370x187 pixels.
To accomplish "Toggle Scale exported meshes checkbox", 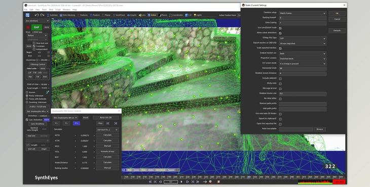I will (280, 49).
